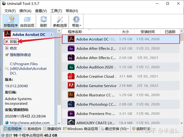Switch to the 隐藏组件 tab
This screenshot has width=184, height=138.
pyautogui.click(x=52, y=129)
